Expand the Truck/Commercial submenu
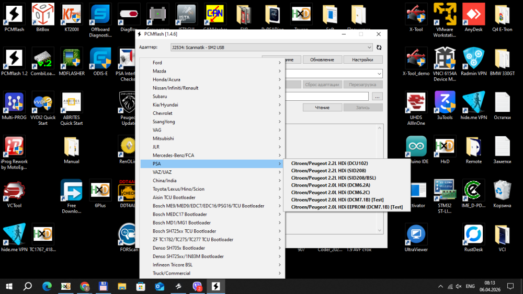The height and width of the screenshot is (294, 523). (212, 273)
